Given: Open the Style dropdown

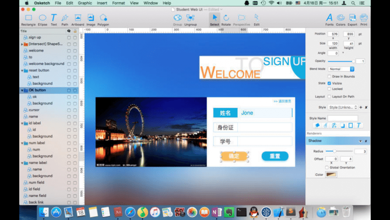Looking at the screenshot, I should (343, 107).
